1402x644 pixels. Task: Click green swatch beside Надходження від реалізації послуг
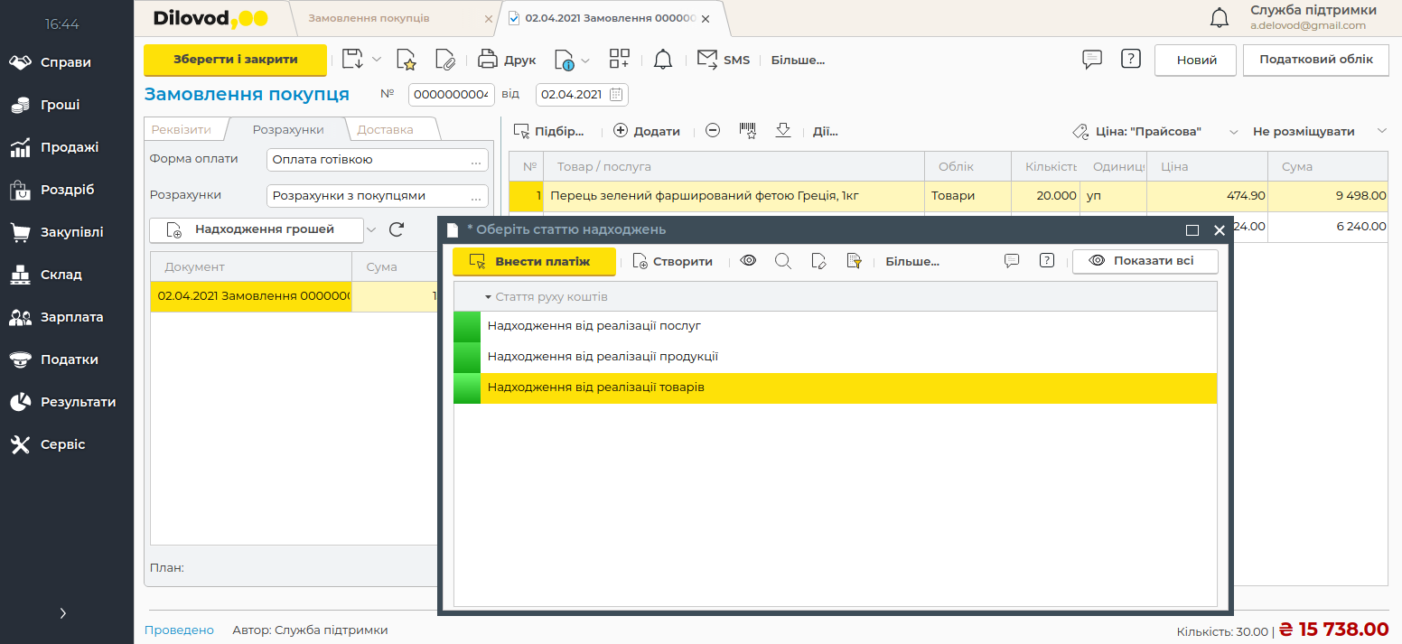[x=467, y=326]
